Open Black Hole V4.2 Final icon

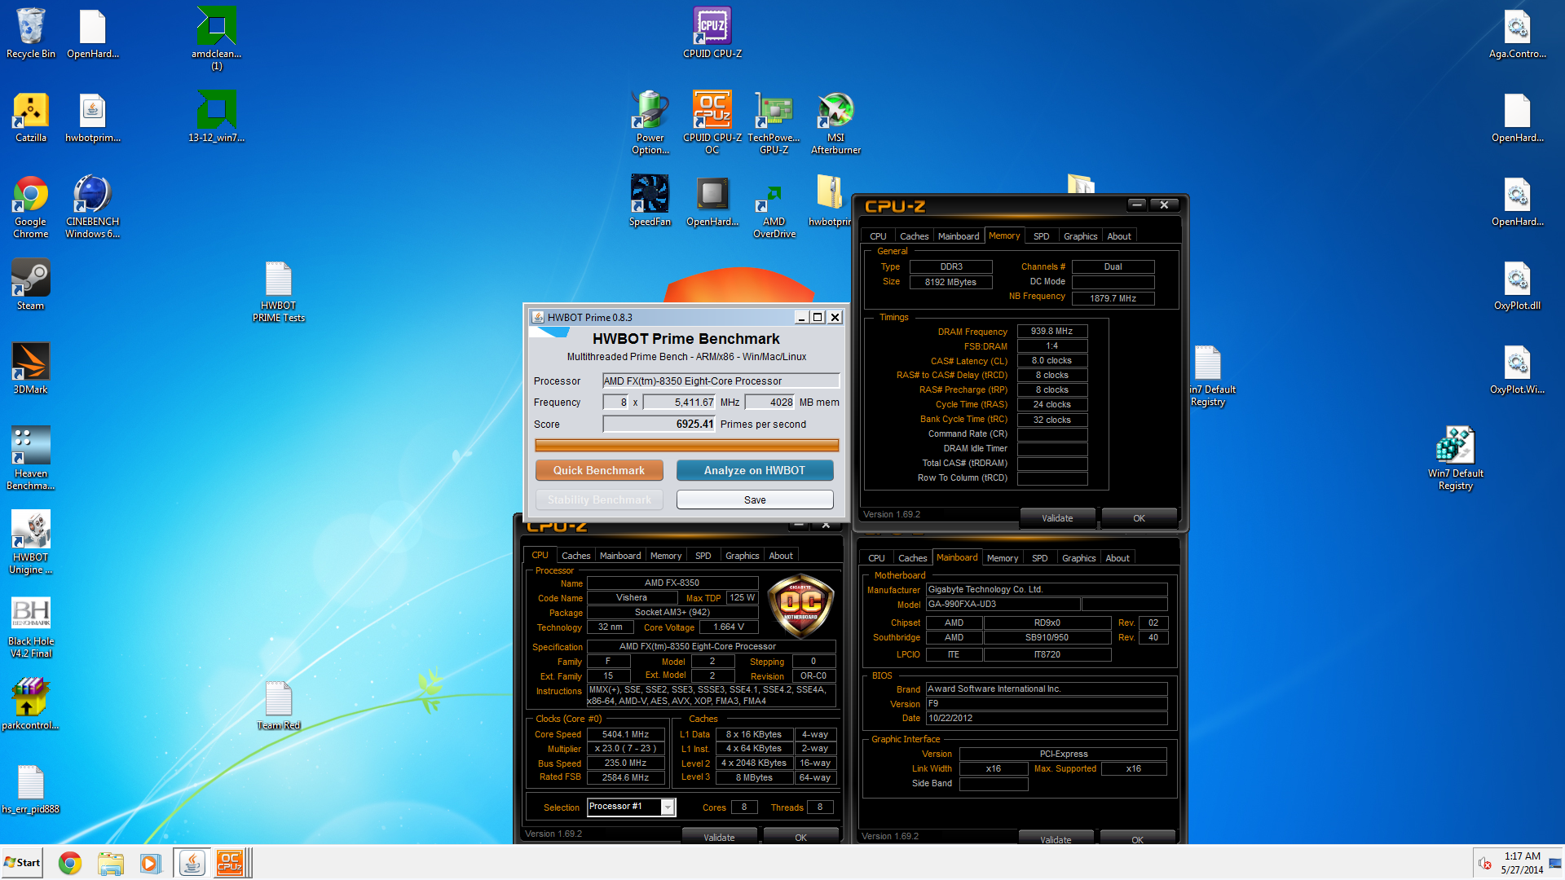click(x=30, y=626)
